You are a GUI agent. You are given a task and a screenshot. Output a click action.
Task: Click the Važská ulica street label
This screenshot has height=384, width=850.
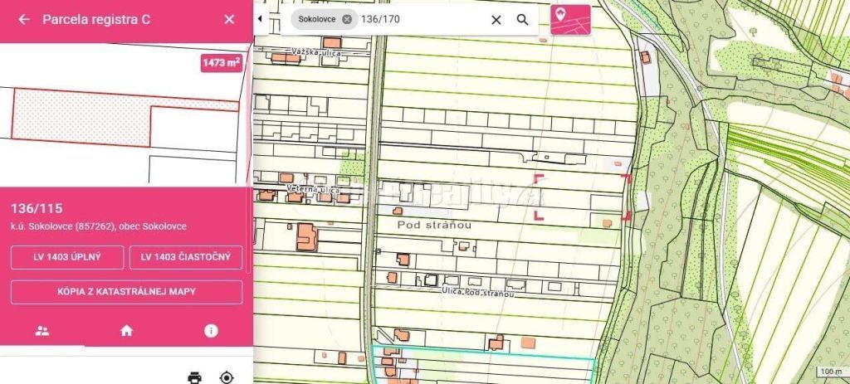point(315,52)
